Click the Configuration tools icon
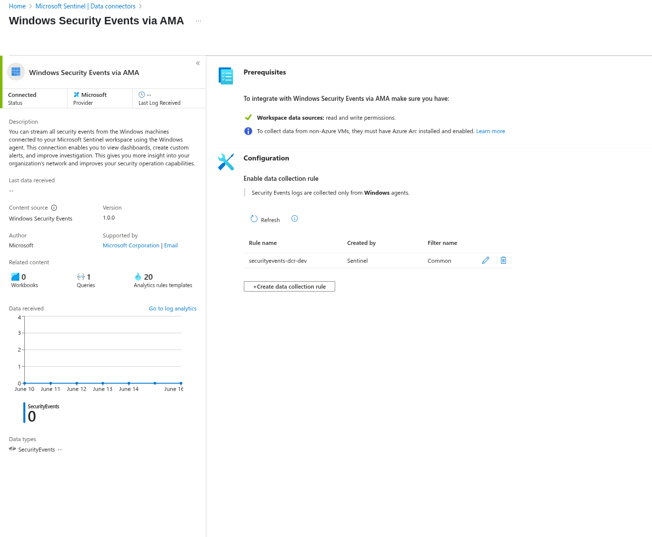This screenshot has width=652, height=537. (226, 162)
